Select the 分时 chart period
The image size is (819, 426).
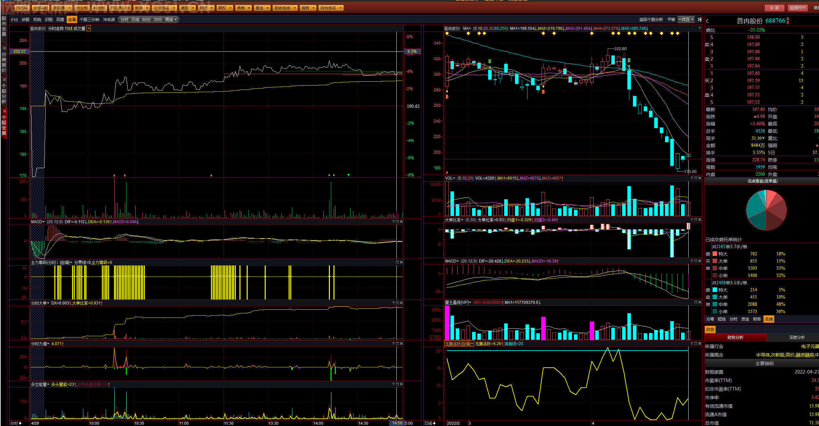coord(124,20)
